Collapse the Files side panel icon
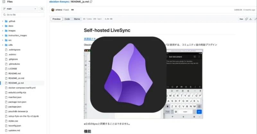 [x=4, y=2]
